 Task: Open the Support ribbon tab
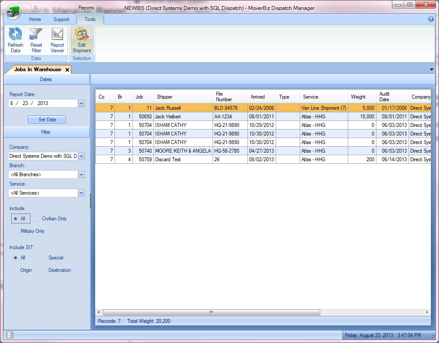pos(61,19)
